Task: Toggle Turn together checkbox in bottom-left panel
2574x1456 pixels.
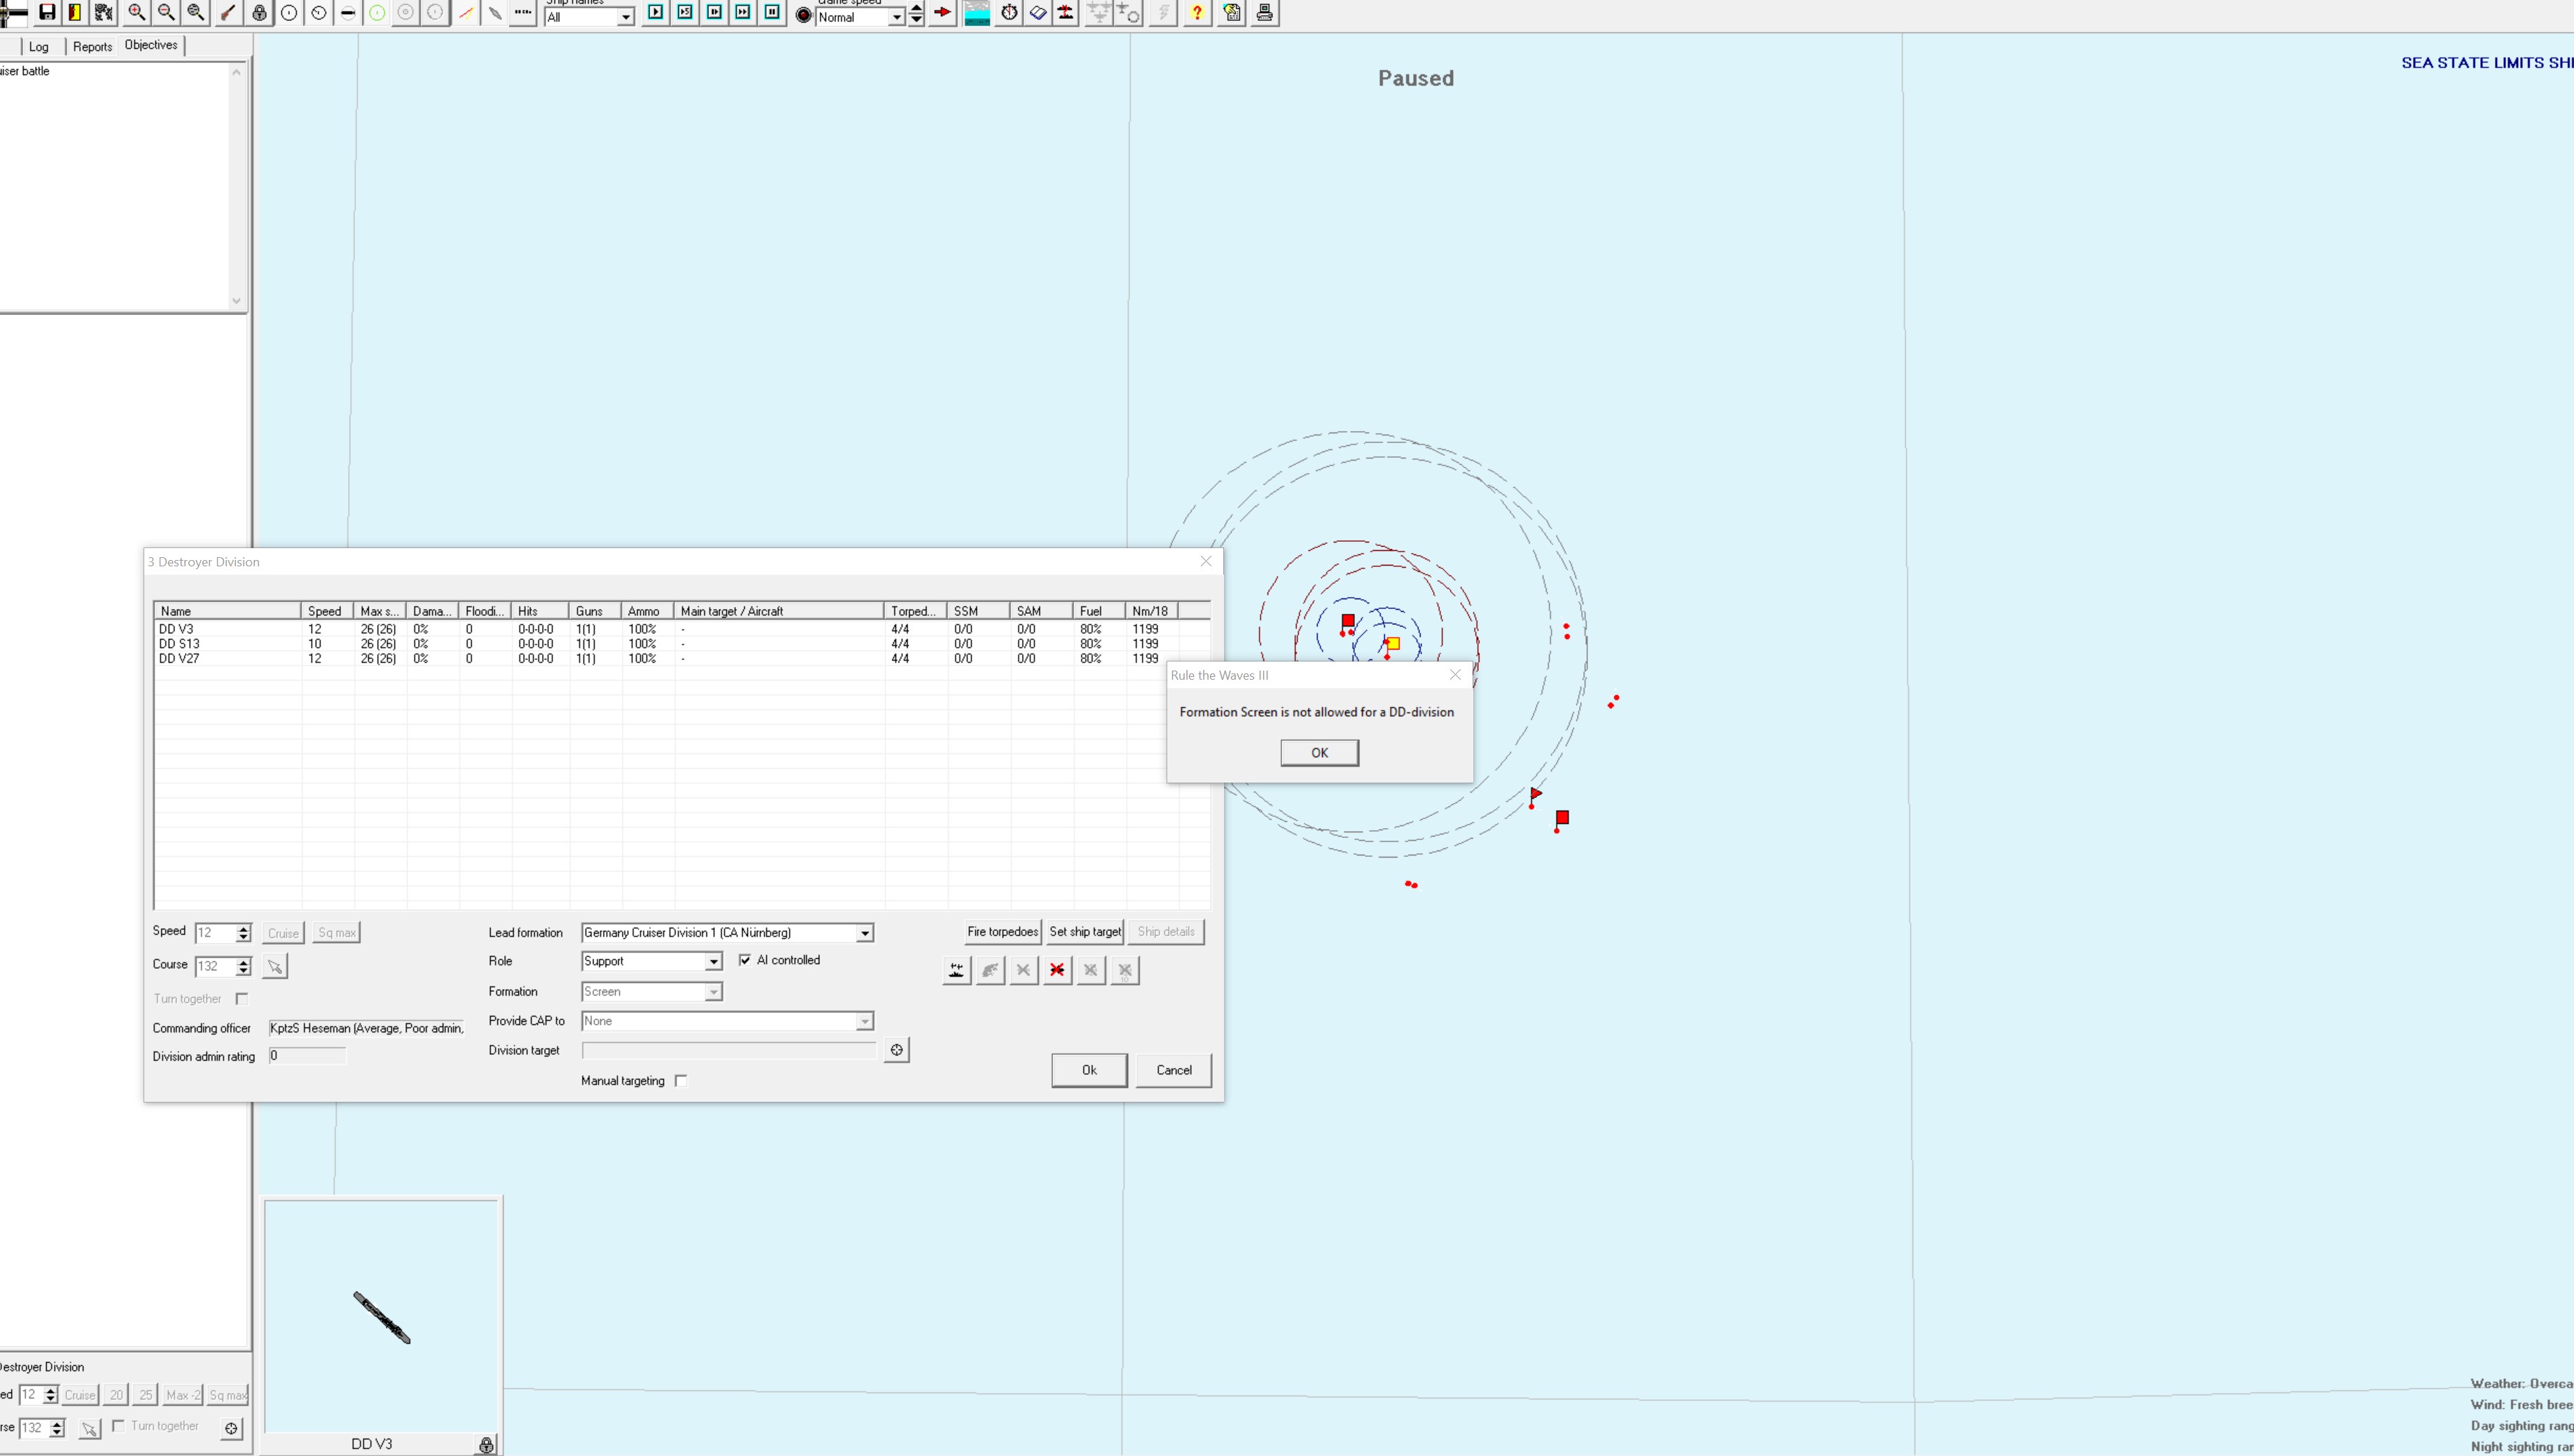Action: tap(119, 1426)
